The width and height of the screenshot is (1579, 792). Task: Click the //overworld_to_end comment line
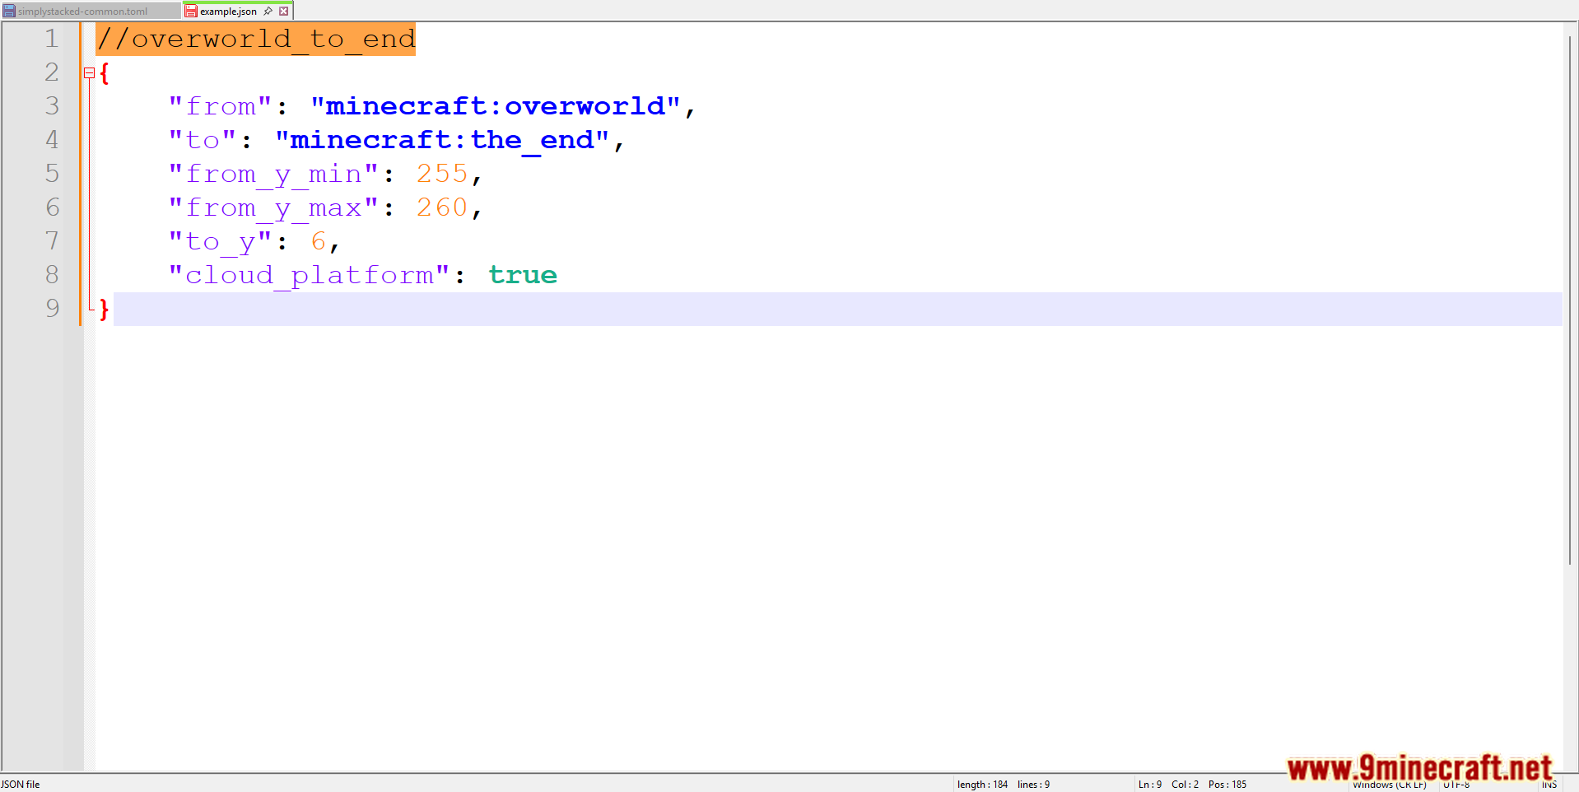(256, 39)
